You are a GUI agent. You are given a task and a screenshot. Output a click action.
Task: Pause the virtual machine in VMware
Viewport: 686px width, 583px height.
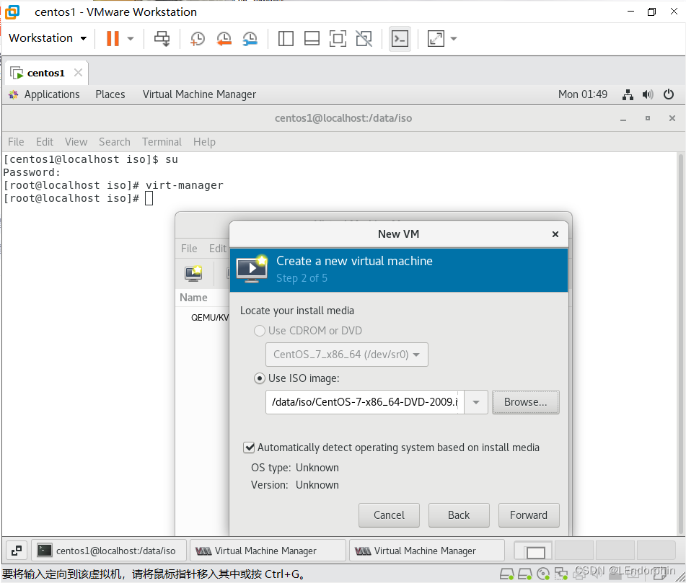(113, 38)
